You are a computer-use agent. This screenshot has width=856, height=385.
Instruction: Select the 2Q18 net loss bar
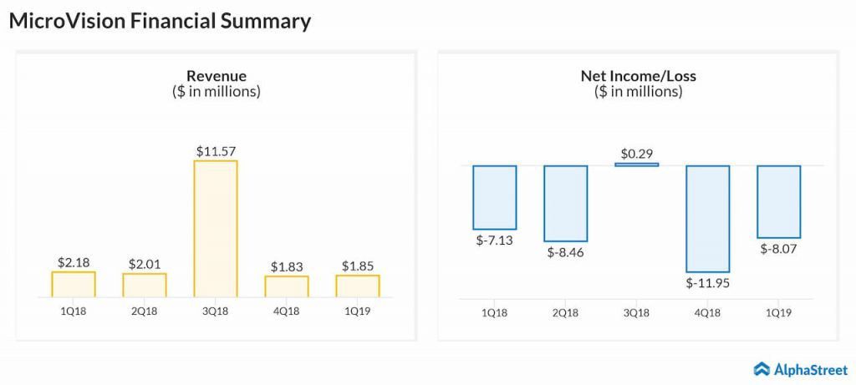tap(566, 203)
